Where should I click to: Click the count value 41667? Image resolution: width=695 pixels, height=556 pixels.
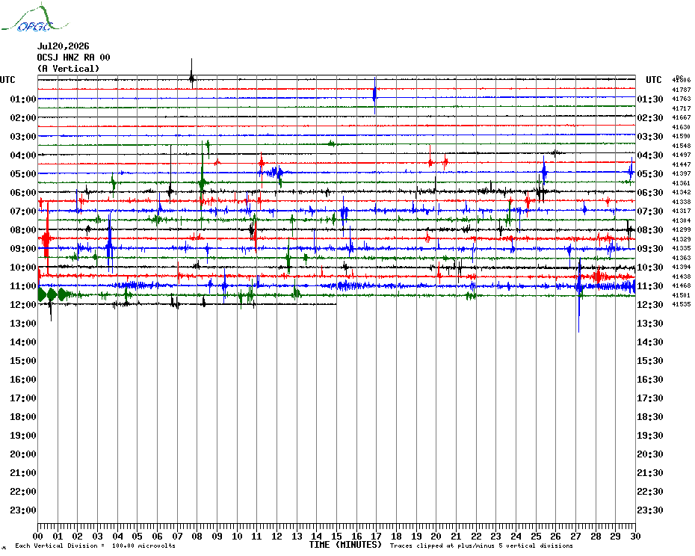pyautogui.click(x=682, y=117)
